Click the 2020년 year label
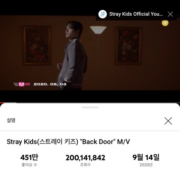Image resolution: width=180 pixels, height=172 pixels. pos(146,165)
